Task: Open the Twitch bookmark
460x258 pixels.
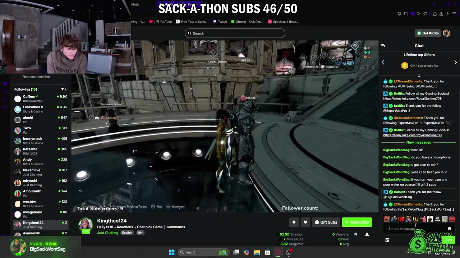Action: (x=220, y=21)
